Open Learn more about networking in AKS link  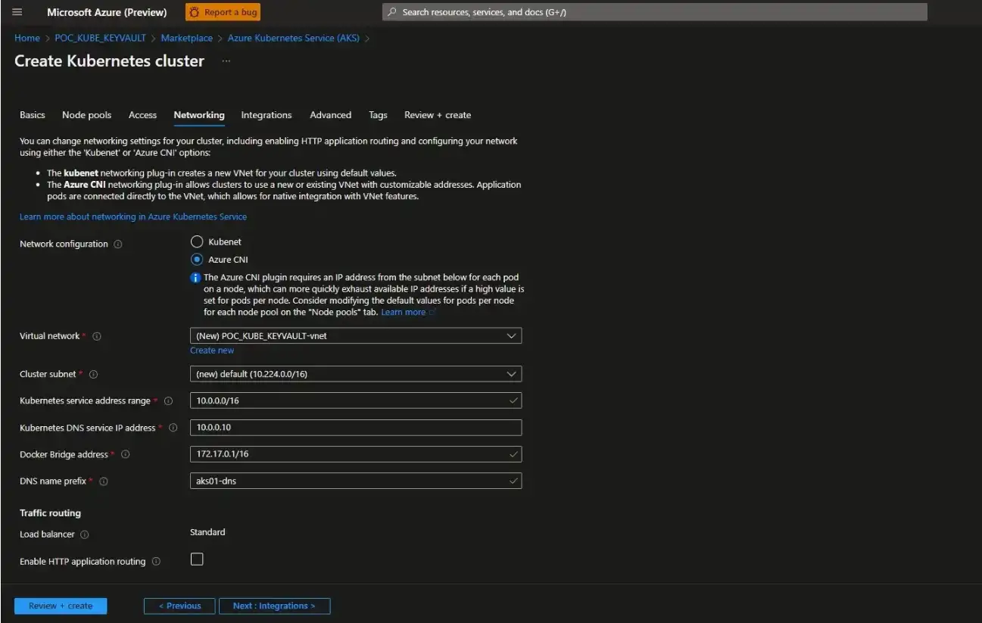[x=133, y=216]
